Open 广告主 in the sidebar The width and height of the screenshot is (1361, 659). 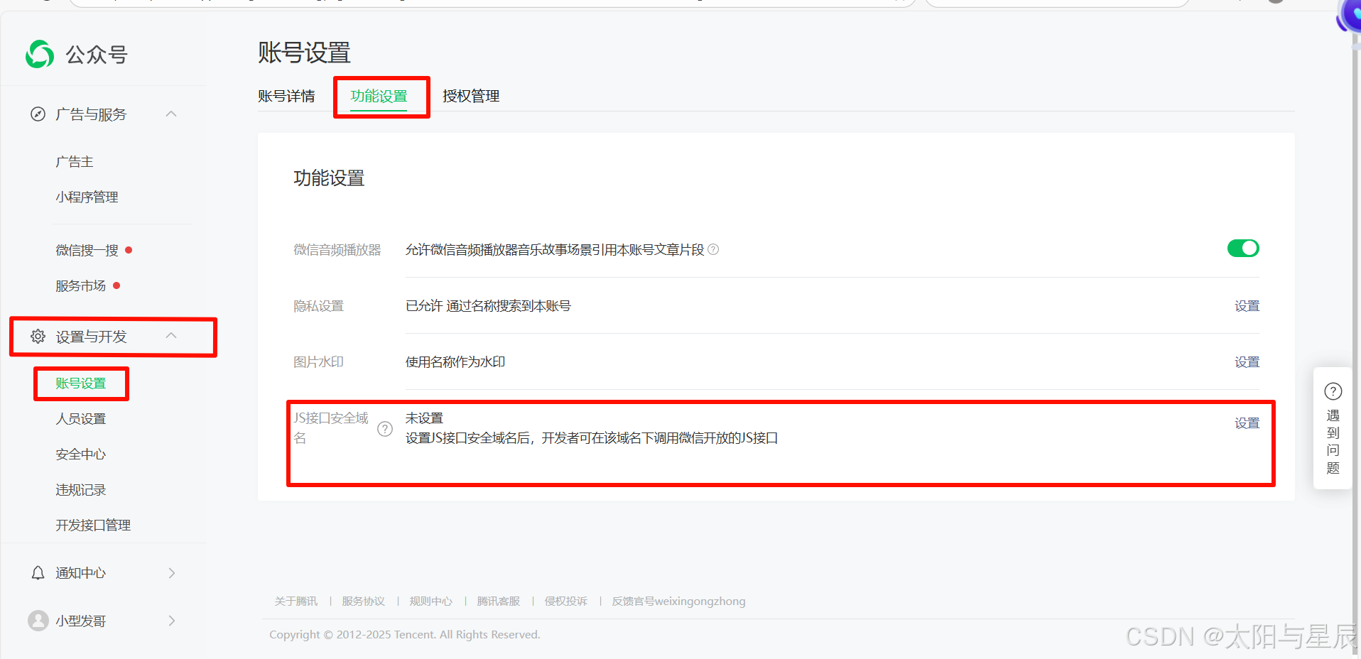click(x=75, y=162)
